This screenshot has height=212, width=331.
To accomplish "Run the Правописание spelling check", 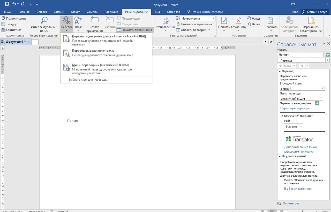I will coord(14,19).
